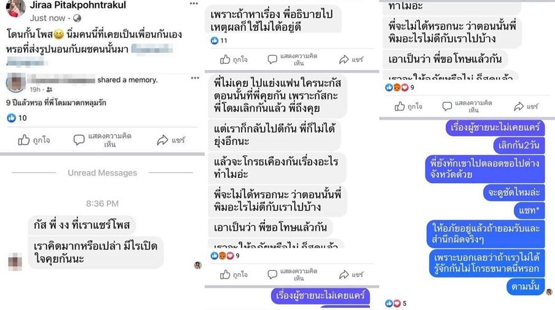
Task: Open Jiraa Pitakpohntrakul profile name
Action: click(x=78, y=5)
